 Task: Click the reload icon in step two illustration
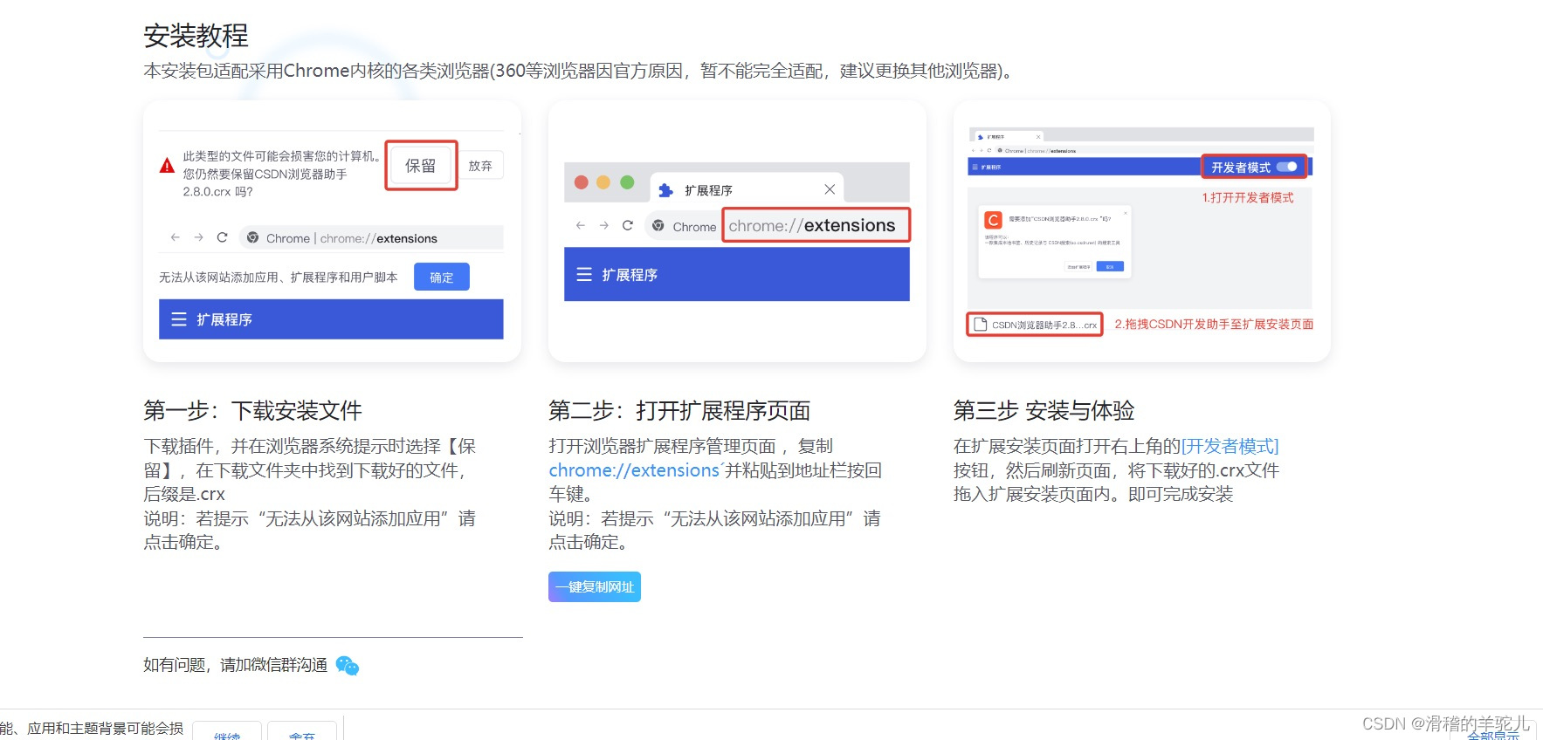coord(627,225)
